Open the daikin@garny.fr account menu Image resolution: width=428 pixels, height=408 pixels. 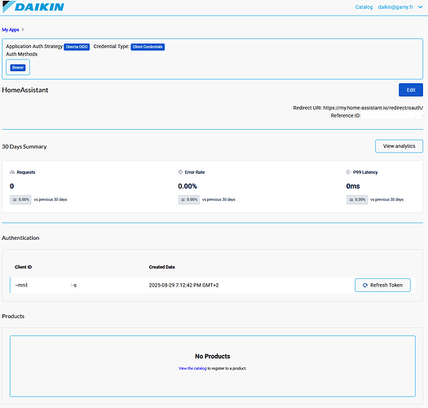click(x=395, y=7)
